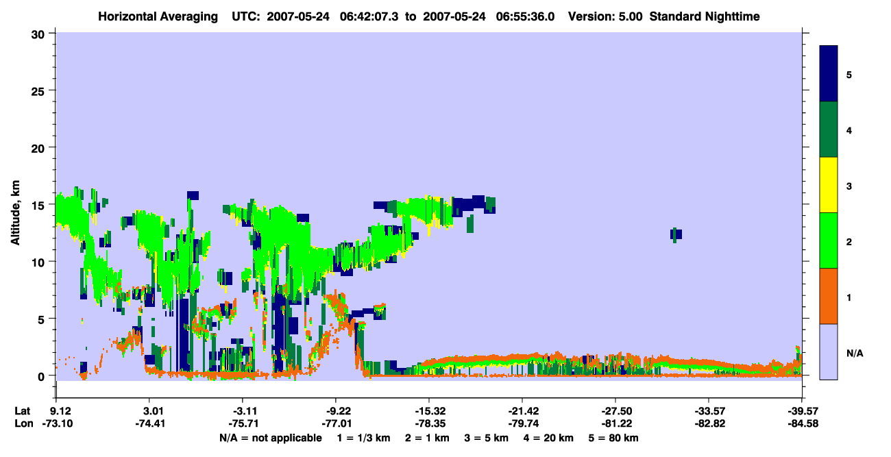Click the dark blue colorbar segment labeled 5
The height and width of the screenshot is (457, 891).
pos(829,74)
